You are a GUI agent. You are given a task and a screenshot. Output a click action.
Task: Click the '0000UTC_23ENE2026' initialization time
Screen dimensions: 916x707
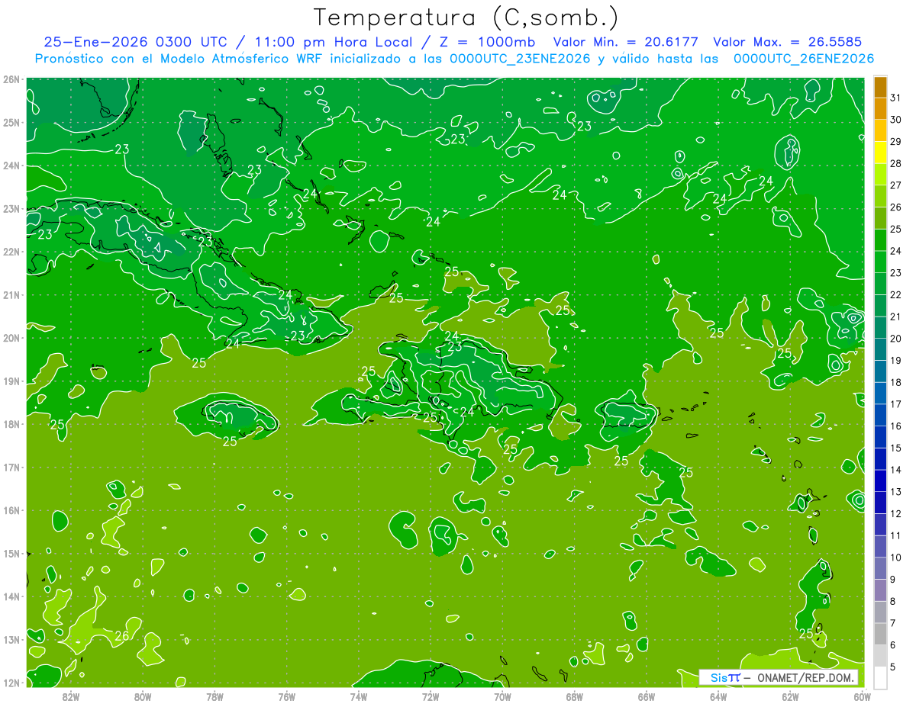520,59
